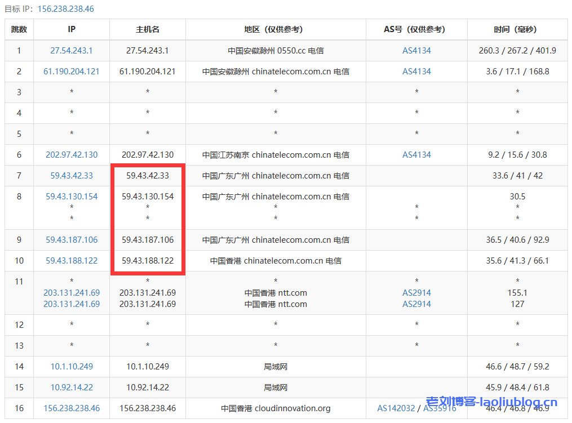Open the 203.131.241.69 link

(71, 292)
